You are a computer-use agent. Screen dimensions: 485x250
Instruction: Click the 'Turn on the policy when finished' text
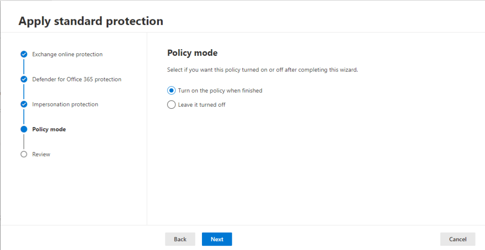click(220, 91)
